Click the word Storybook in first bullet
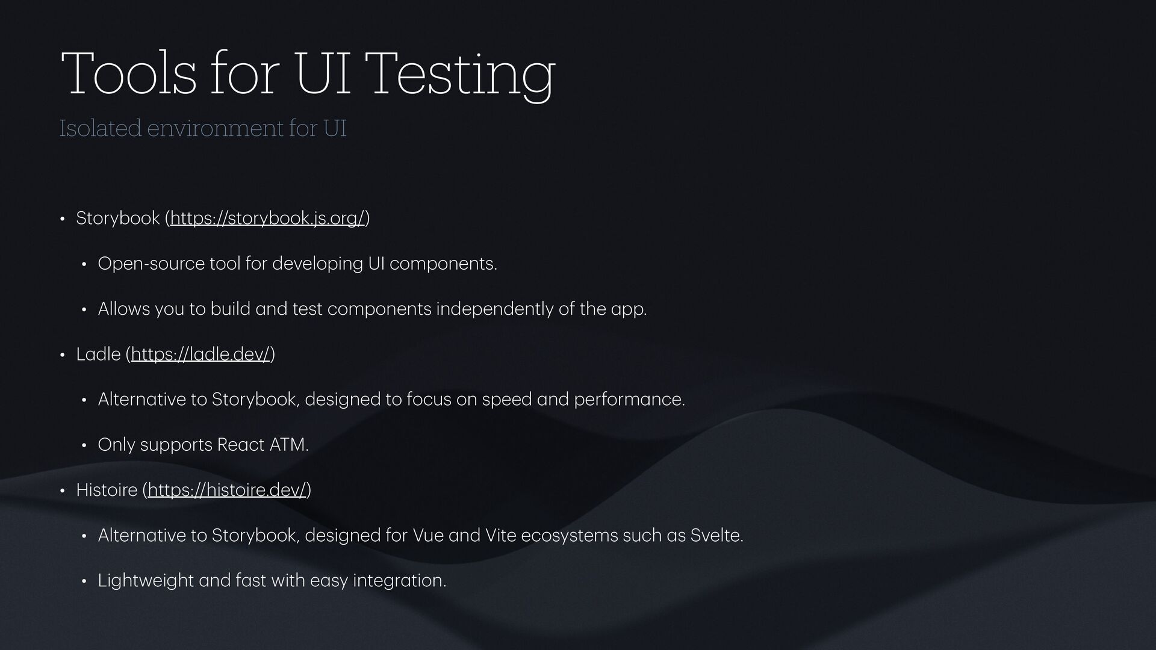Screen dimensions: 1156x650 click(x=118, y=218)
